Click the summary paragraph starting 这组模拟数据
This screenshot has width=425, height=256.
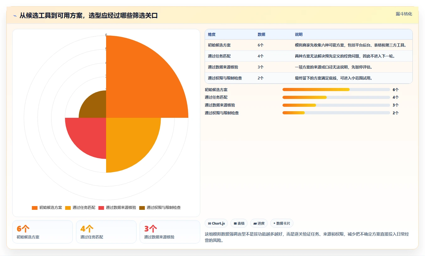point(307,237)
